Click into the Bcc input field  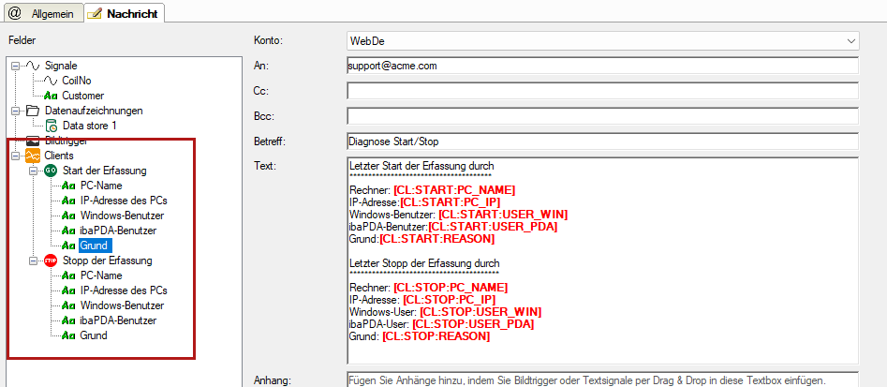[602, 116]
